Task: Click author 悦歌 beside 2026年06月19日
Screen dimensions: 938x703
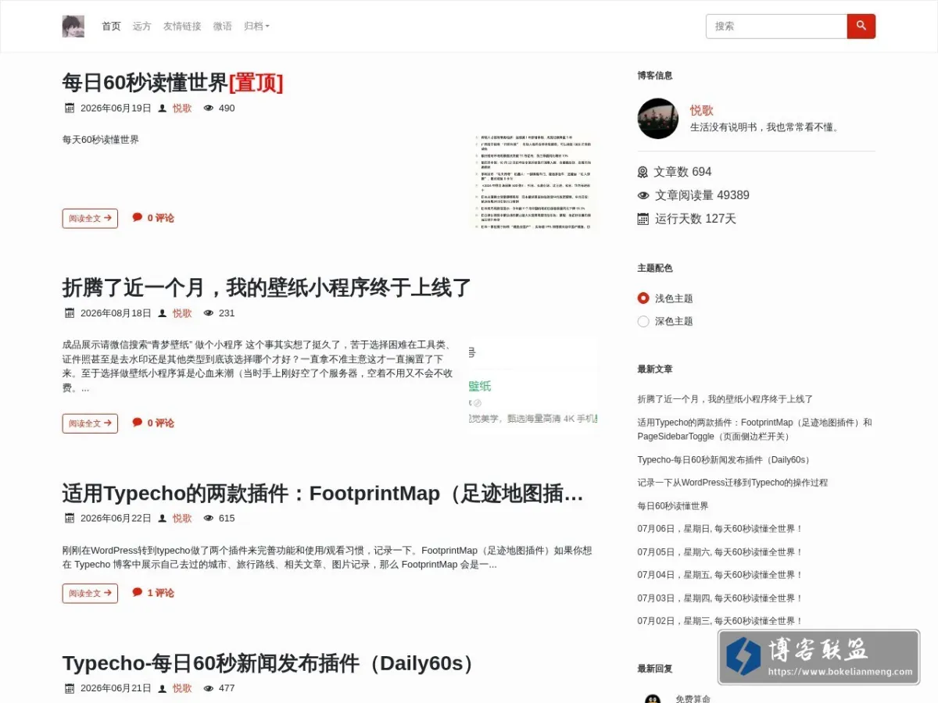Action: click(x=182, y=109)
